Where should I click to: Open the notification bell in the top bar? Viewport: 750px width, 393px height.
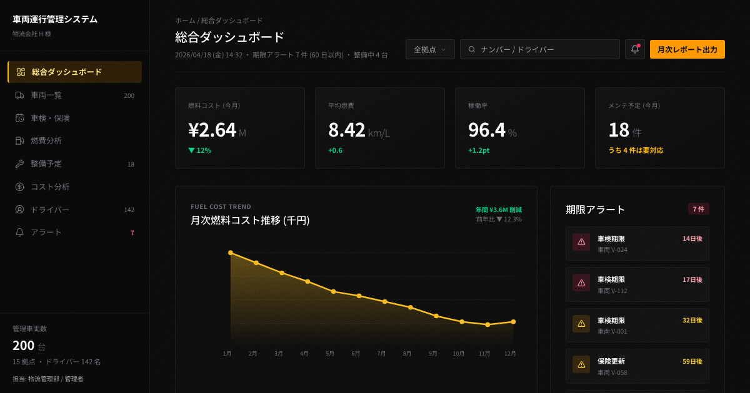(x=634, y=49)
